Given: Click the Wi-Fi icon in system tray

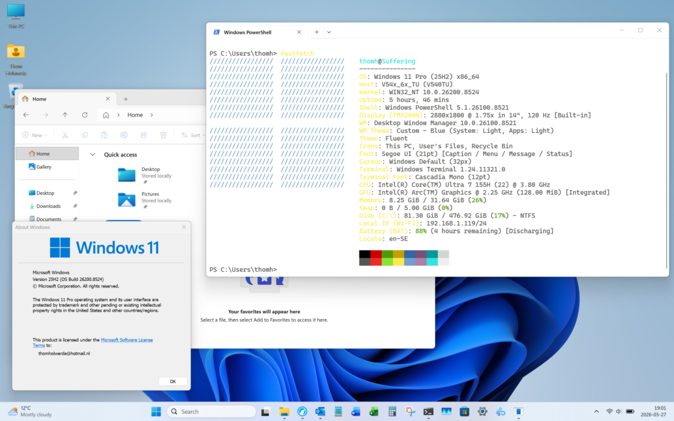Looking at the screenshot, I should pyautogui.click(x=609, y=412).
